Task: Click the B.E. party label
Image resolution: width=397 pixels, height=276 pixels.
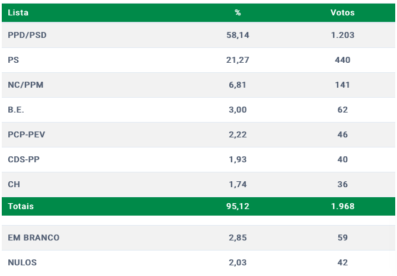Action: (x=16, y=110)
